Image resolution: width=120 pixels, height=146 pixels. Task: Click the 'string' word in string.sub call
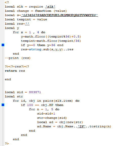35,49
